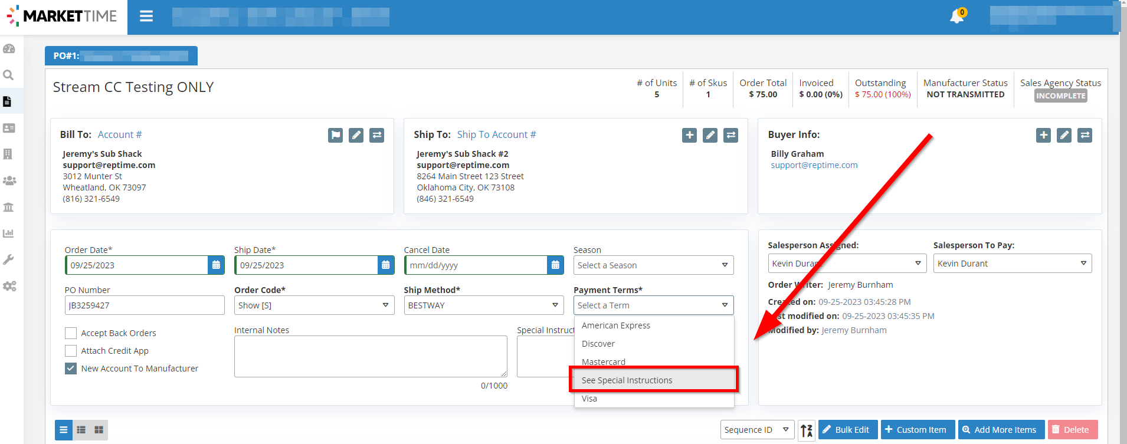Open the dashboard gauge sidebar icon
The image size is (1127, 444).
(9, 49)
